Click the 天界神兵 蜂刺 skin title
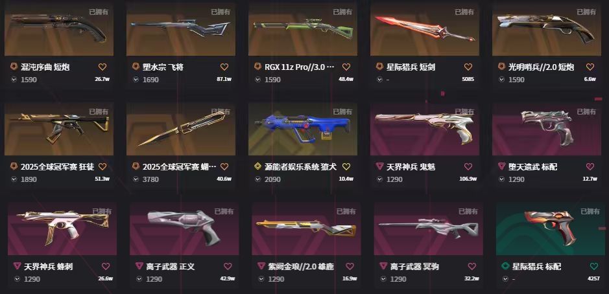 [48, 267]
